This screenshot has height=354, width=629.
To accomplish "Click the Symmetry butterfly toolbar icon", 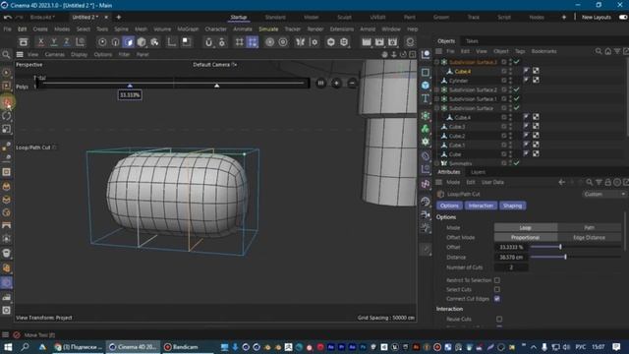I will [x=300, y=41].
